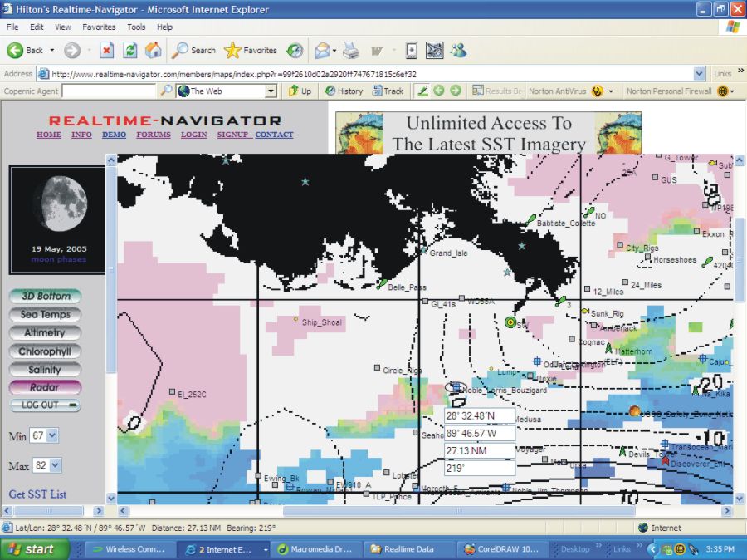The width and height of the screenshot is (747, 560).
Task: Click the moon phases link
Action: tap(59, 259)
